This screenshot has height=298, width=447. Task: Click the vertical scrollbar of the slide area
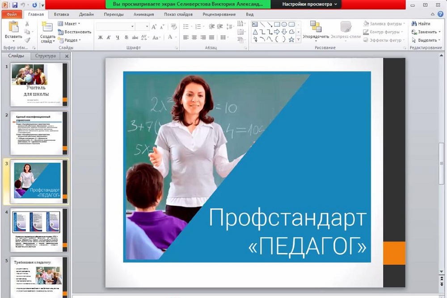(x=442, y=161)
